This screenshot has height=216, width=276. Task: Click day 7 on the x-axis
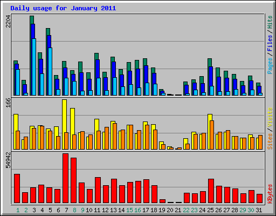(66, 210)
